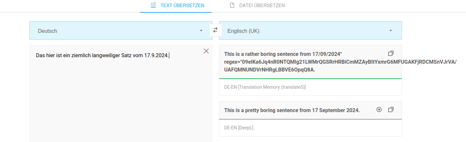Expand the Englisch (UK) dropdown arrow

391,31
